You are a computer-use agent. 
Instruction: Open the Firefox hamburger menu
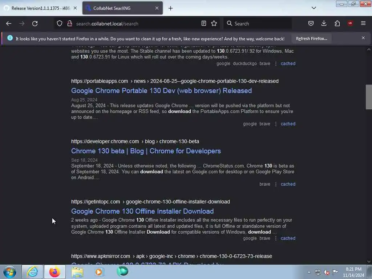click(363, 23)
